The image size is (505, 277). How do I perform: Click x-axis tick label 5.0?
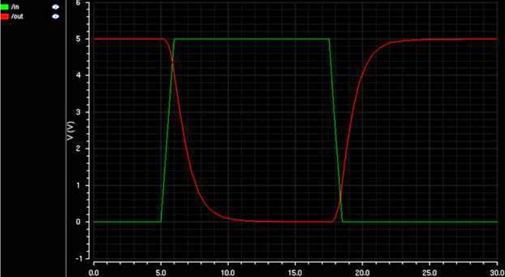click(x=161, y=273)
